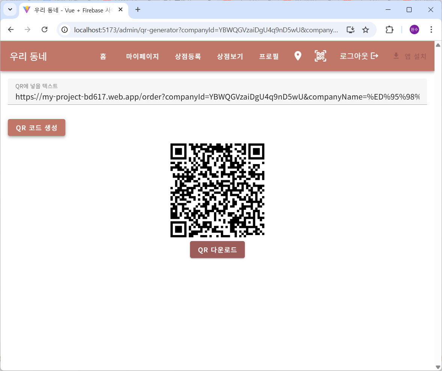Click the address bar URL
Viewport: 442px width, 371px height.
206,30
